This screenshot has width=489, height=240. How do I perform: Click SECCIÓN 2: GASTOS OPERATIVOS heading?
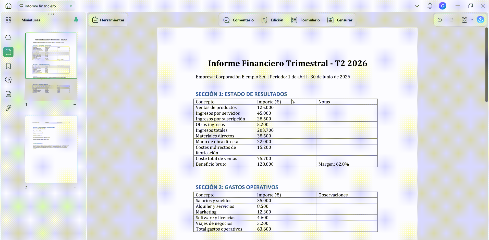tap(237, 187)
